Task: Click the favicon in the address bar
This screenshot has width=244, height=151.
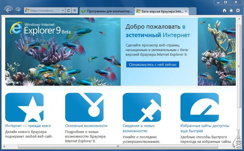Action: (x=27, y=11)
